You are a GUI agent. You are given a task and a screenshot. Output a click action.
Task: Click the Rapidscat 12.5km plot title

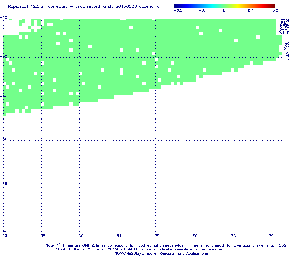(84, 7)
